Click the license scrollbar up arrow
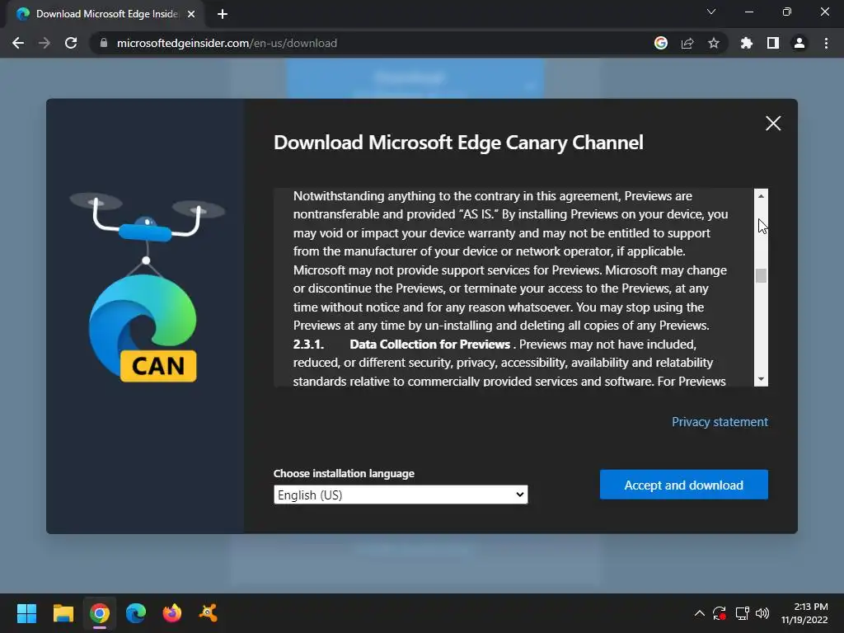This screenshot has width=844, height=633. [761, 196]
